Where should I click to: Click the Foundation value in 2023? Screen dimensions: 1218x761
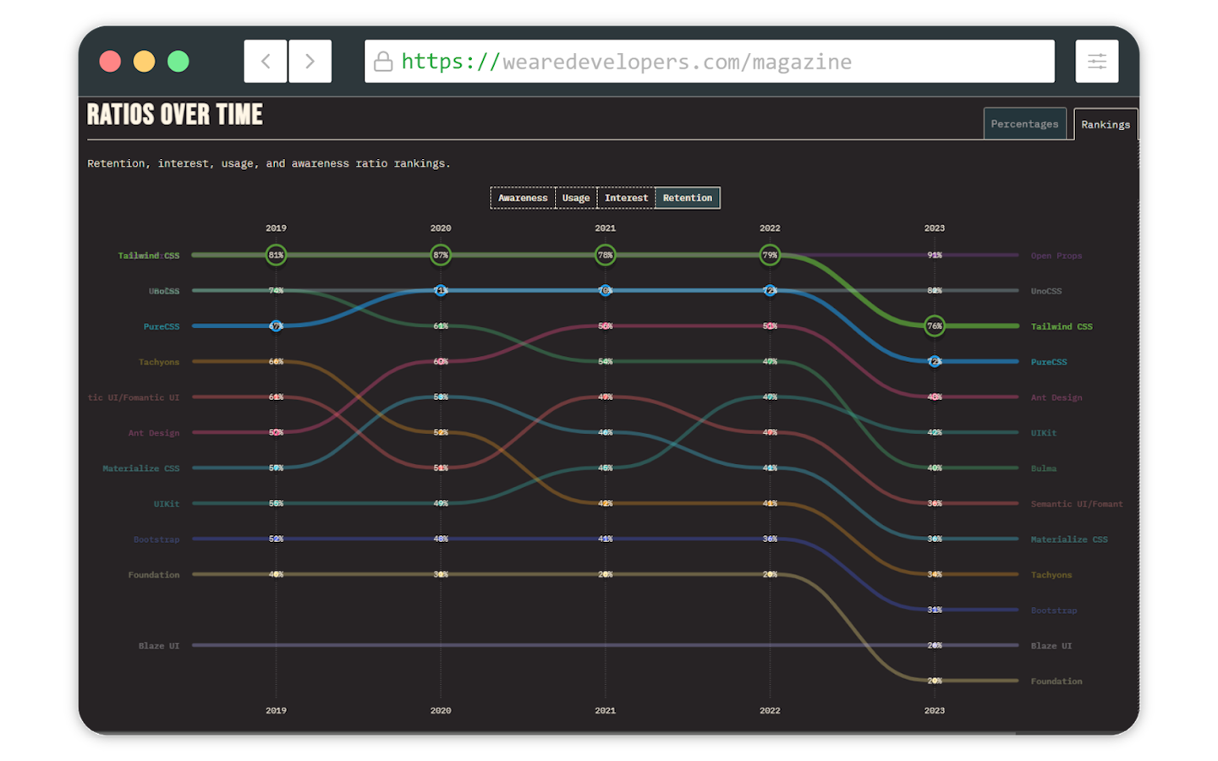(934, 681)
